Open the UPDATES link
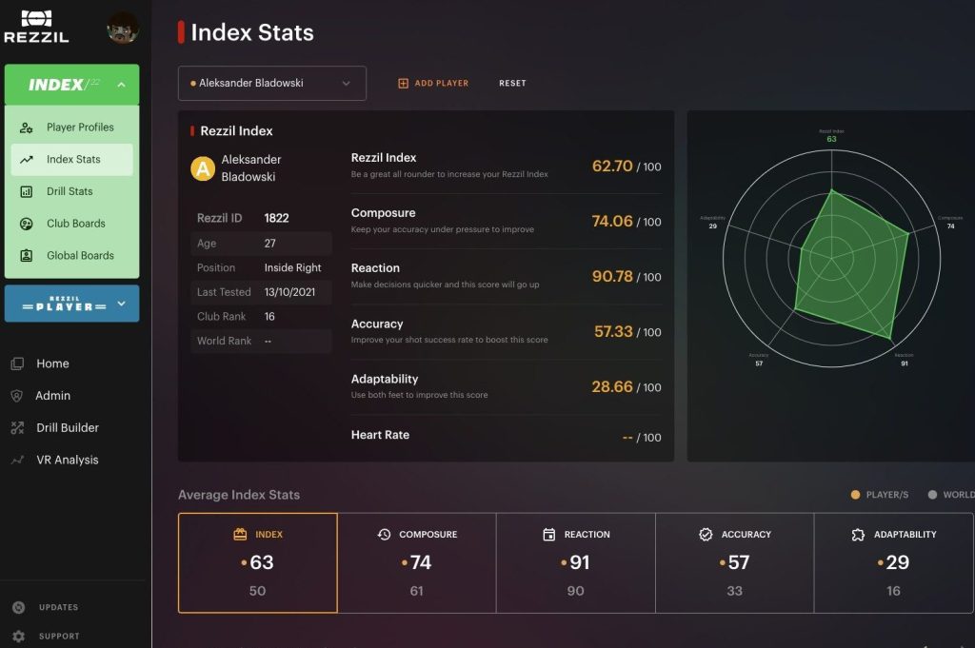Viewport: 975px width, 648px height. [x=58, y=608]
